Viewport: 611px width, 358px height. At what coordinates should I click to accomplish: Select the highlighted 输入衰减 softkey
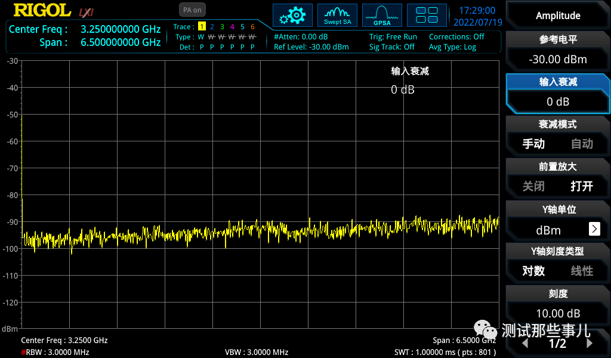coord(557,93)
